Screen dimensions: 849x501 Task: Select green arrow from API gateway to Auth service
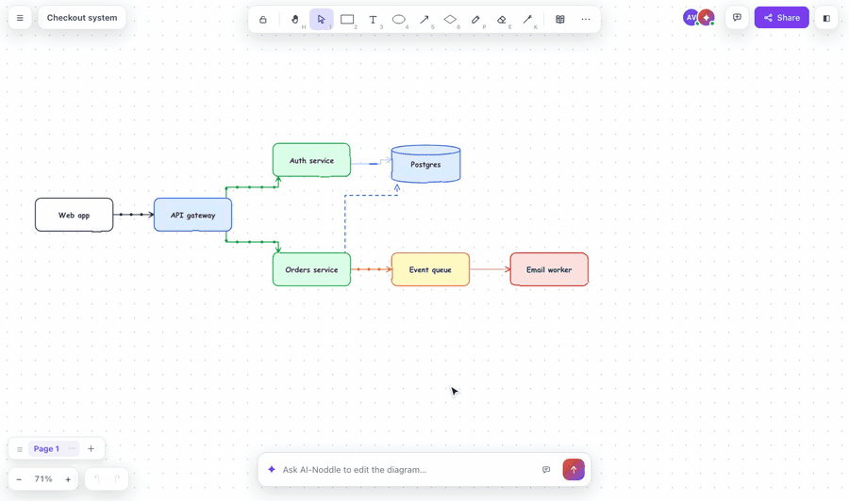252,187
